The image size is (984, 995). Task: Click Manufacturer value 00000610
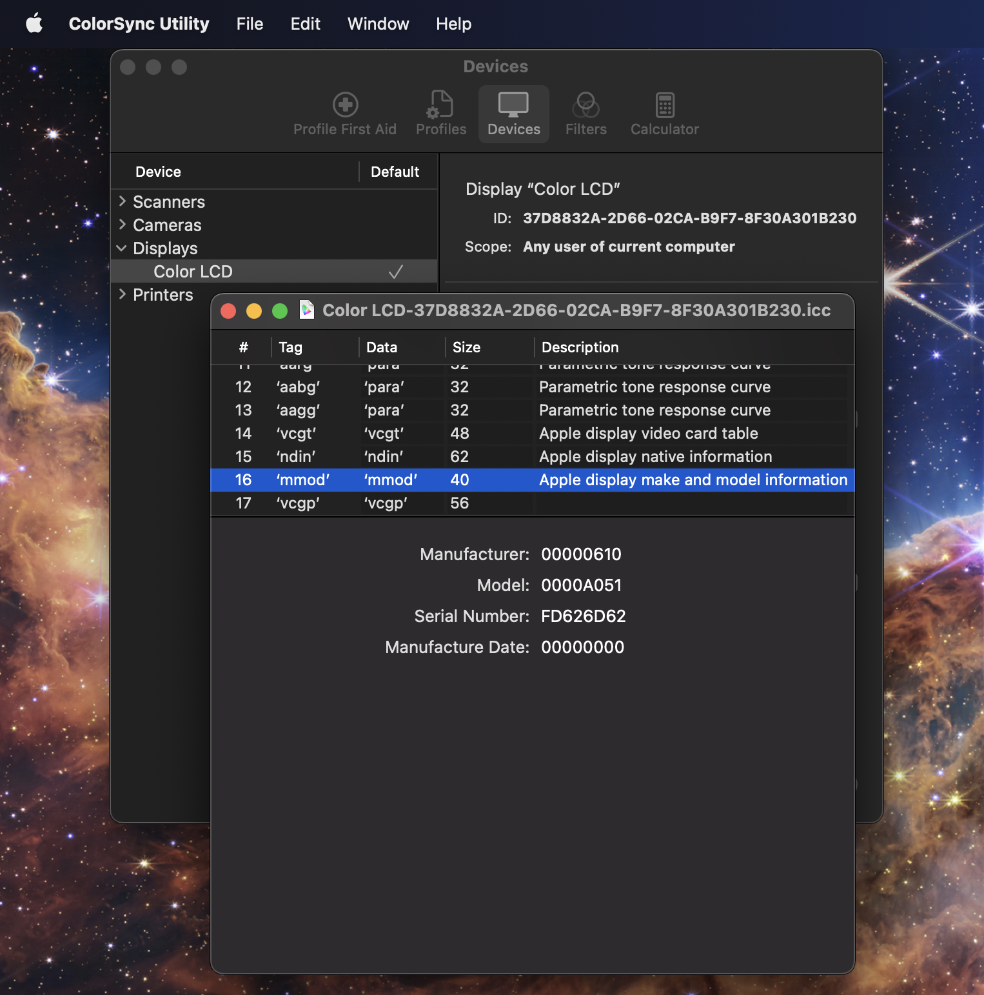[x=581, y=554]
